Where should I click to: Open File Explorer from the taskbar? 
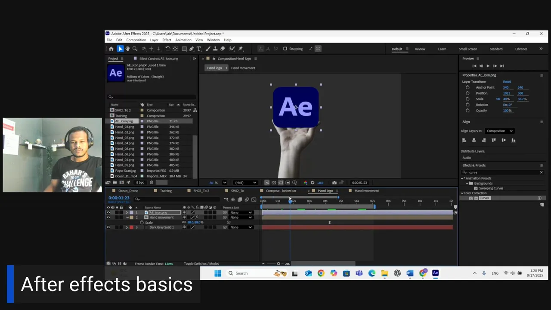click(384, 273)
